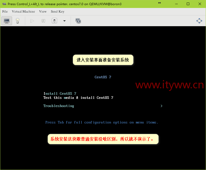Manage VM snapshots icon

[x=78, y=21]
